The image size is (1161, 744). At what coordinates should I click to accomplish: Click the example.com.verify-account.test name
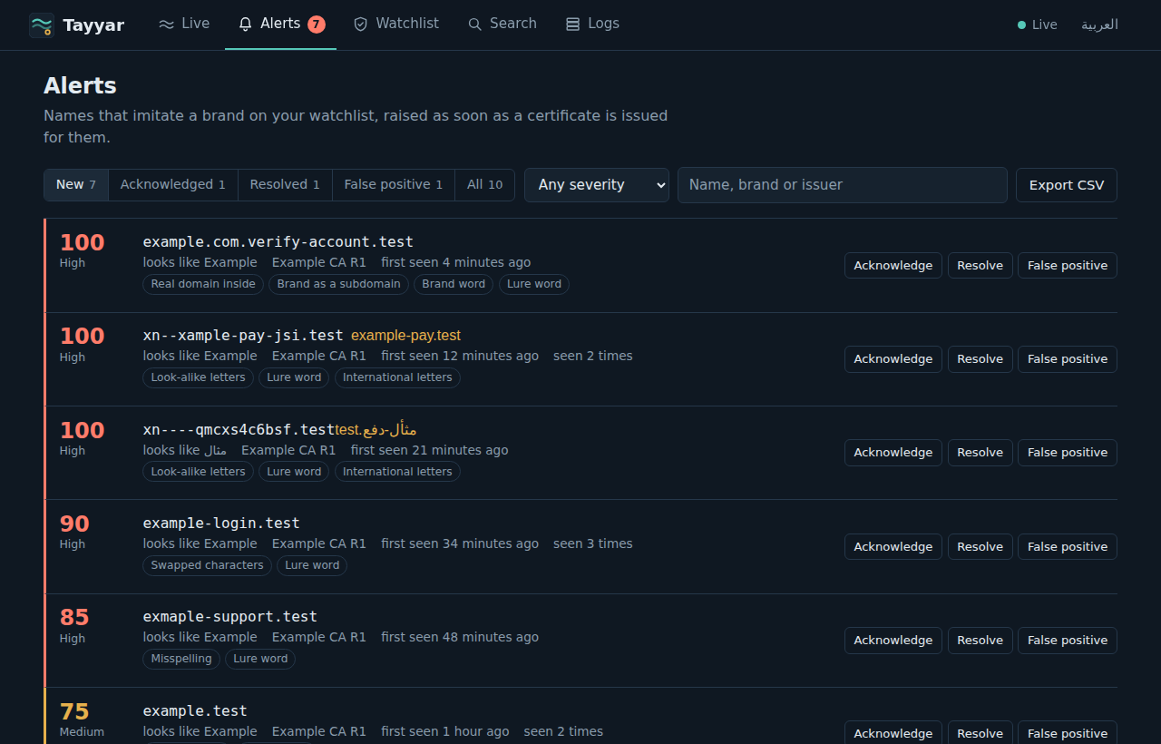tap(278, 242)
